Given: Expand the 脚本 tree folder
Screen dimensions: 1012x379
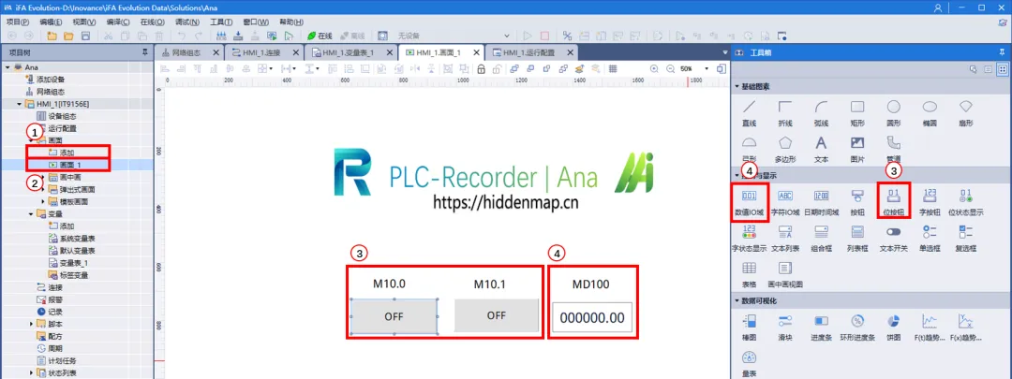Looking at the screenshot, I should (31, 324).
